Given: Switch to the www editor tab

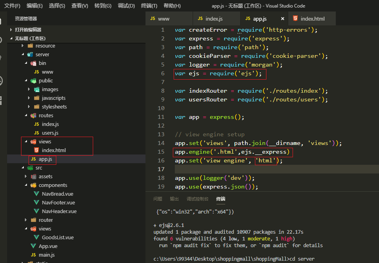Looking at the screenshot, I should pyautogui.click(x=163, y=19).
